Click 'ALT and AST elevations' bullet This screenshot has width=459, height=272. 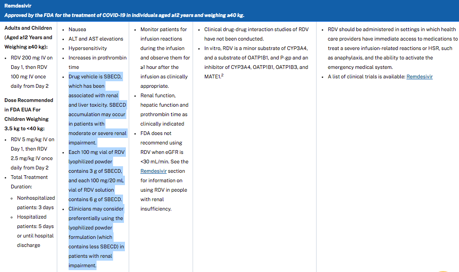coord(96,39)
